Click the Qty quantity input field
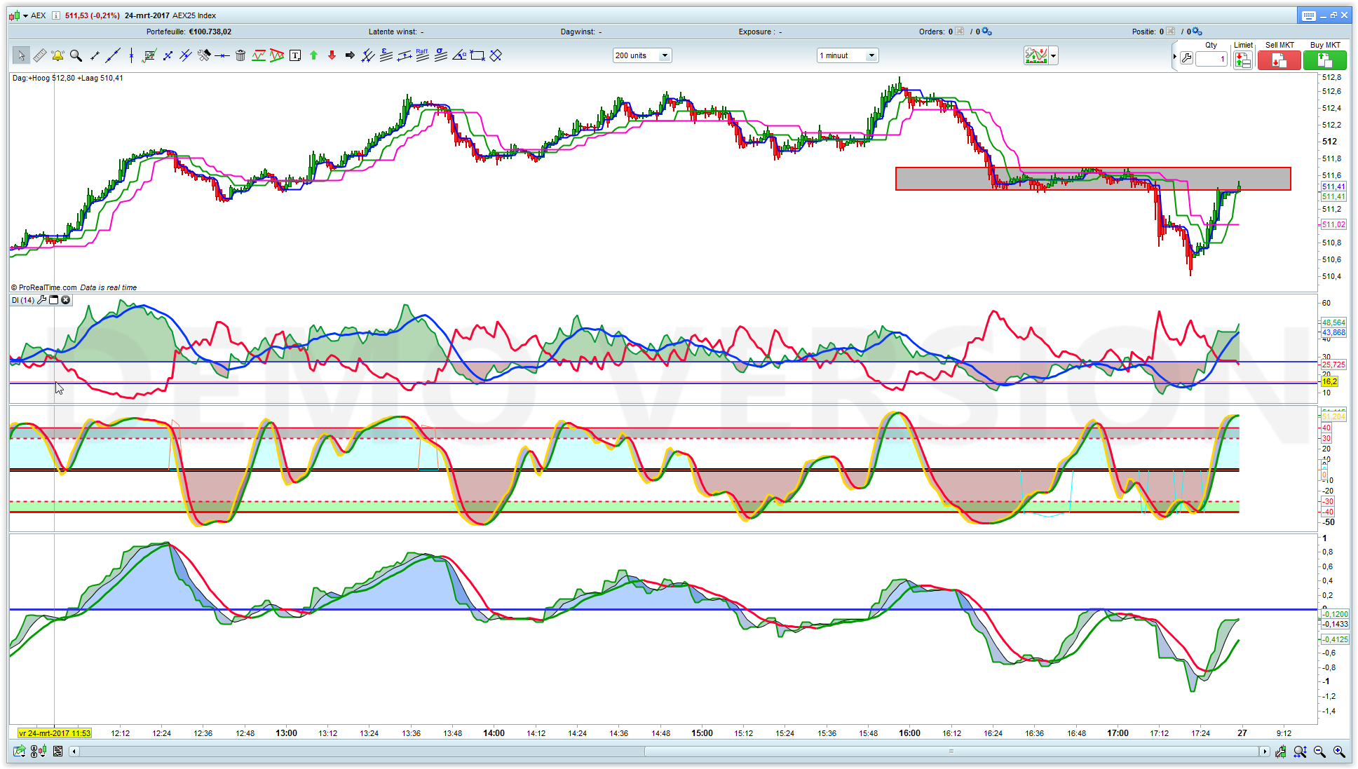Image resolution: width=1358 pixels, height=769 pixels. pyautogui.click(x=1211, y=59)
